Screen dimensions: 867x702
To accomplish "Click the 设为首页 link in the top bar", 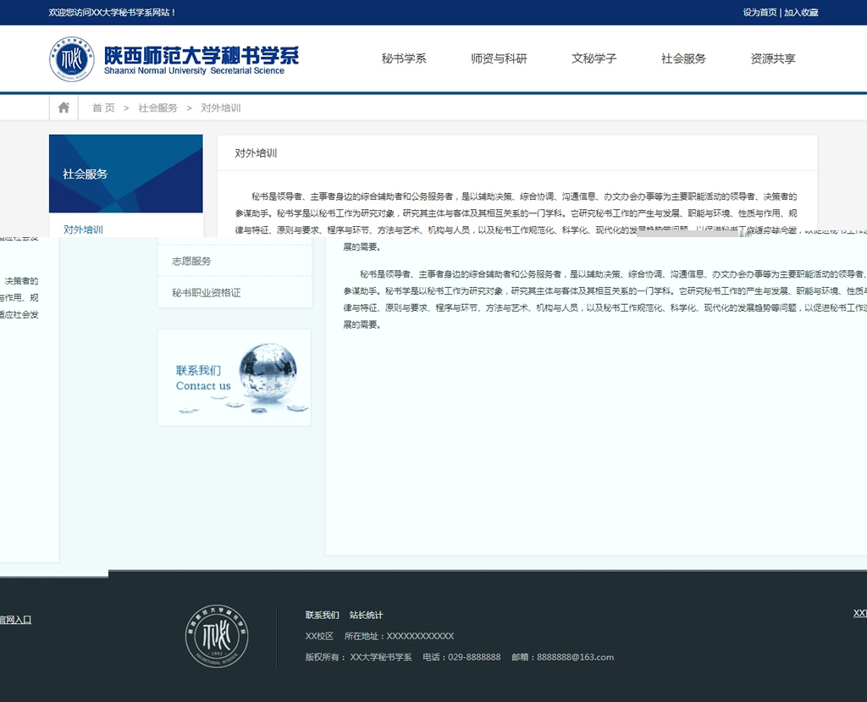I will (759, 13).
